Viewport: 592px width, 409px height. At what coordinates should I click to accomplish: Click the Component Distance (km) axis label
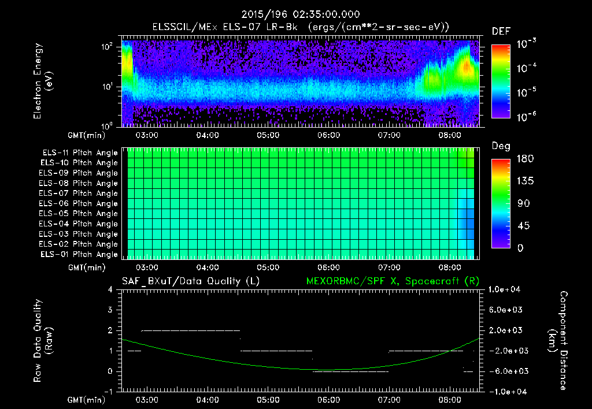558,341
